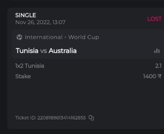Select the Ticket ID number text

62,118
